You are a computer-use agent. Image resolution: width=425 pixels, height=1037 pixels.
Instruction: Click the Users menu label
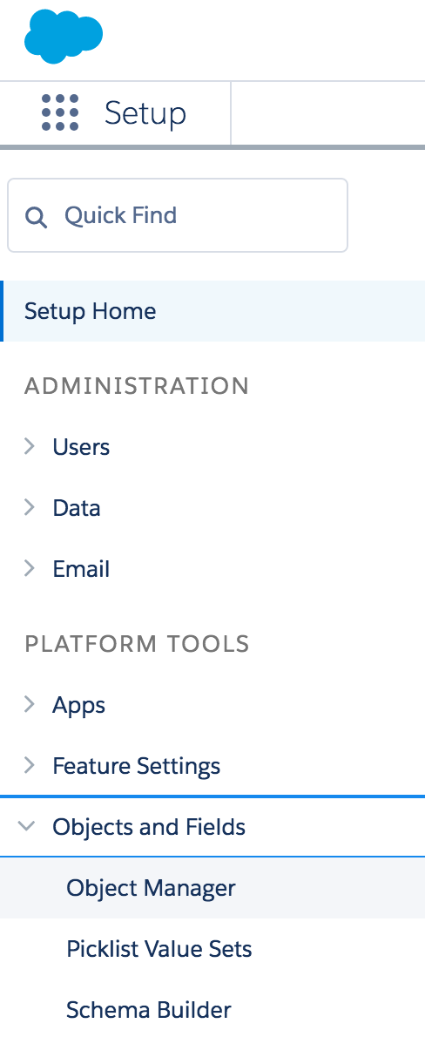81,447
